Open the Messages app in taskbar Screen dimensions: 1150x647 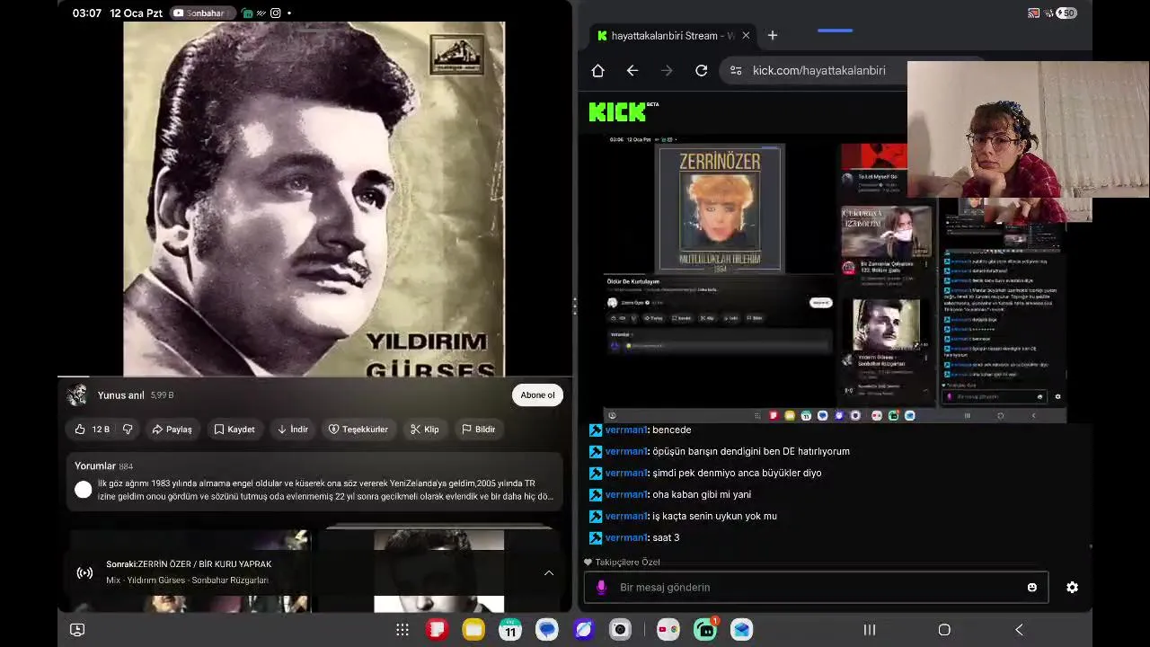tap(547, 630)
